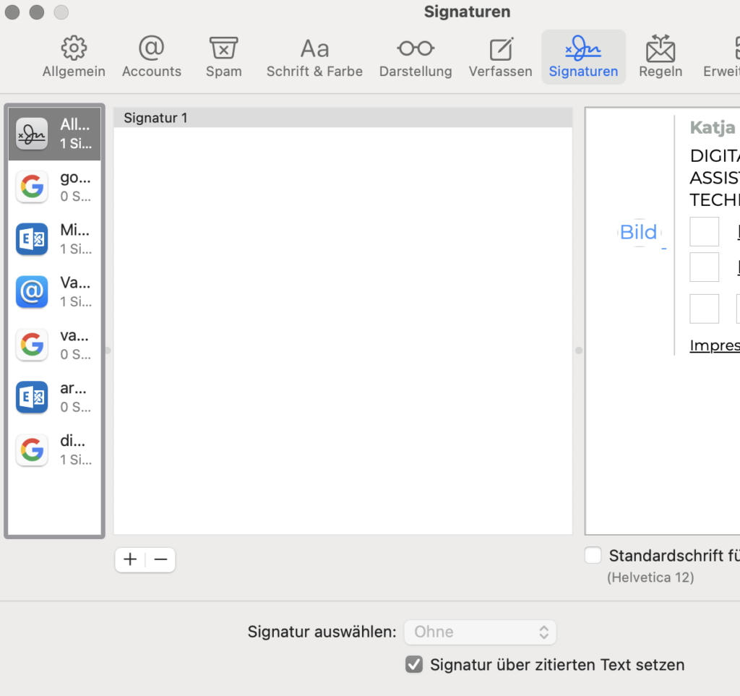Toggle Signatur über zitierten Text setzen
Screen dimensions: 740x696
[414, 665]
